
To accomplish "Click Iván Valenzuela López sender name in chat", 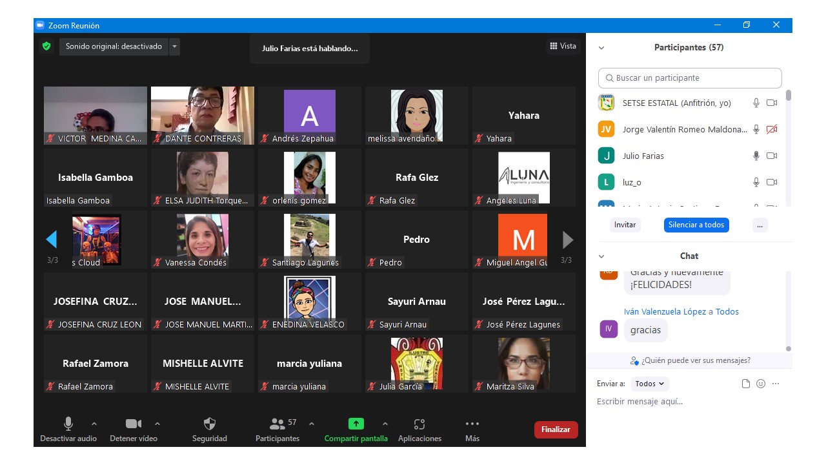I will click(x=665, y=311).
